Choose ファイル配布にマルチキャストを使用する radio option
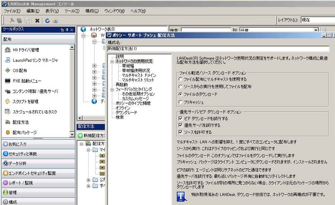 coord(181,79)
